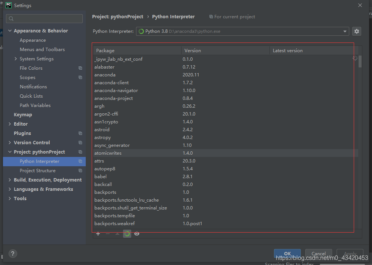The height and width of the screenshot is (265, 372).
Task: Expand Languages & Frameworks section
Action: [10, 189]
